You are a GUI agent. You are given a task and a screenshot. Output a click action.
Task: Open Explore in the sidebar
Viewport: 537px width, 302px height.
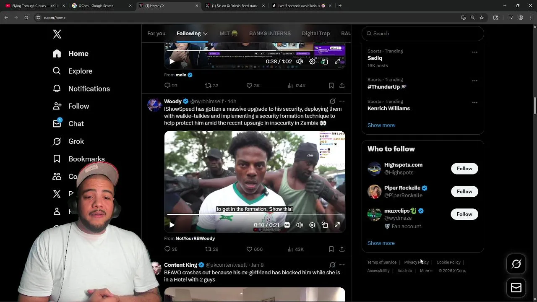click(72, 71)
